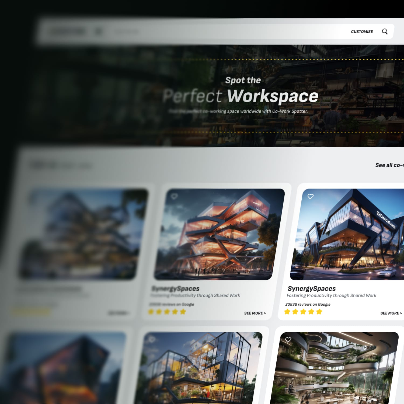Click SEE MORE on the orange stacked building card
The width and height of the screenshot is (404, 404).
[x=255, y=313]
